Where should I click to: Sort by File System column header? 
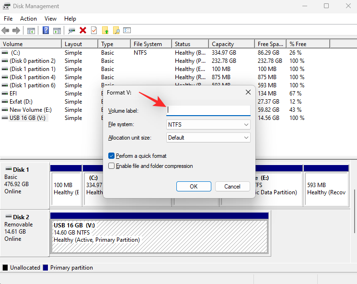point(151,44)
